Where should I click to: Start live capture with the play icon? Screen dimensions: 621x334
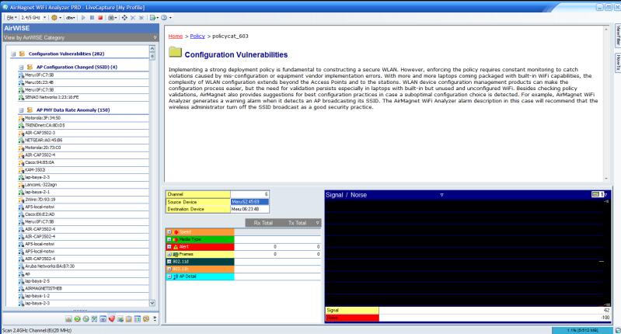83,18
